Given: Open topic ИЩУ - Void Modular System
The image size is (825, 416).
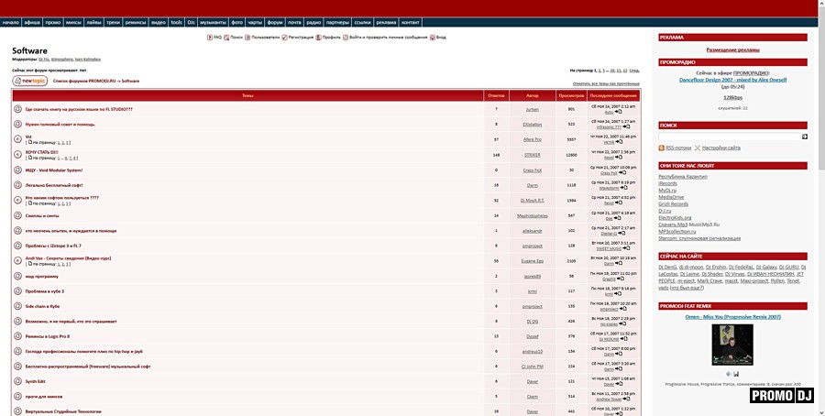Looking at the screenshot, I should click(54, 170).
